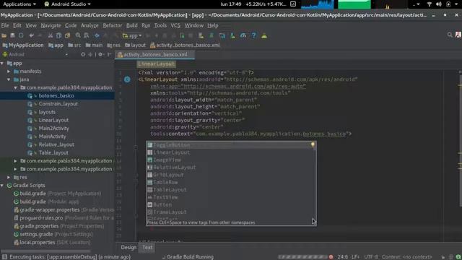The image size is (462, 260).
Task: Click the Gradle build progress bar
Action: [x=303, y=257]
